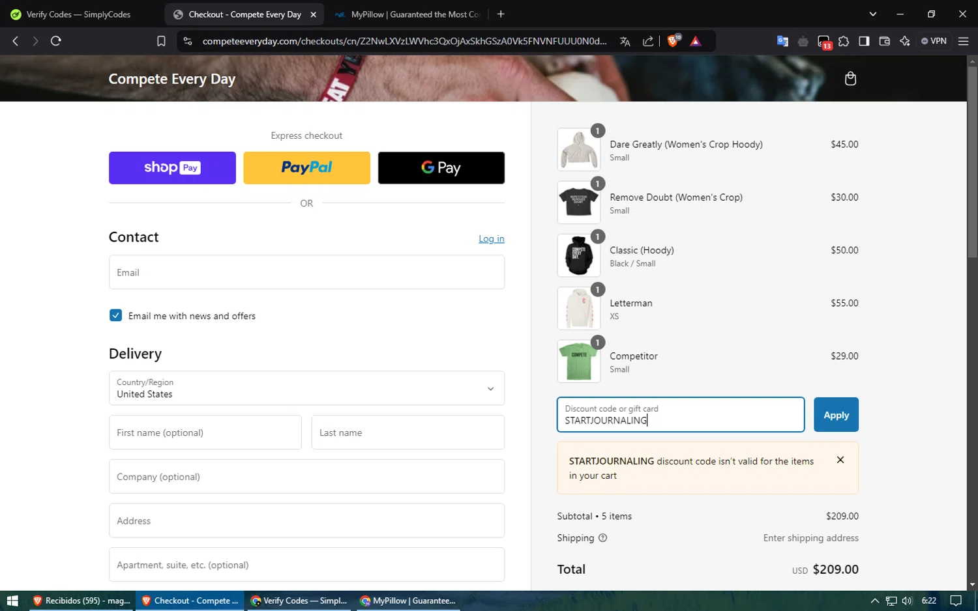Click the taskbar network icon
The height and width of the screenshot is (611, 978).
tap(891, 601)
